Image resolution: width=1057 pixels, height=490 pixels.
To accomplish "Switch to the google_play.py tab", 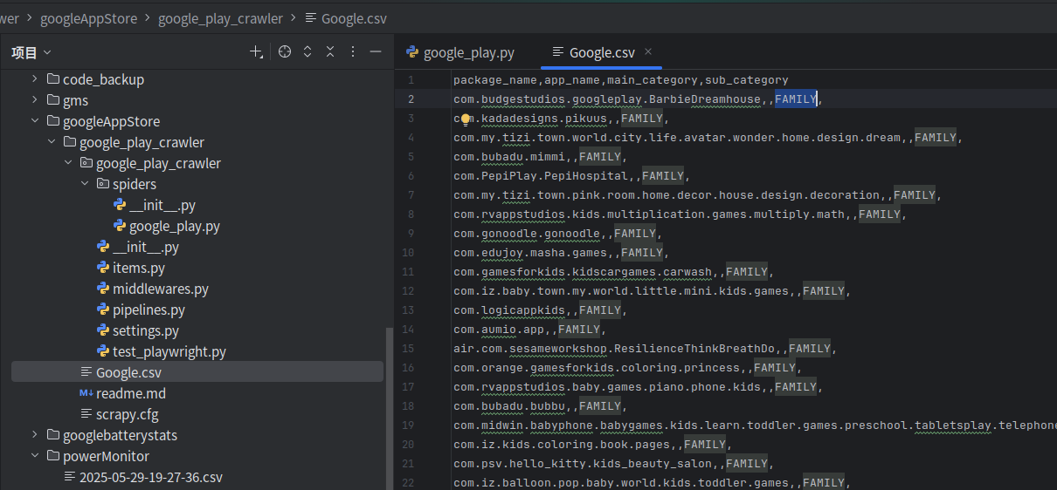I will click(x=459, y=52).
